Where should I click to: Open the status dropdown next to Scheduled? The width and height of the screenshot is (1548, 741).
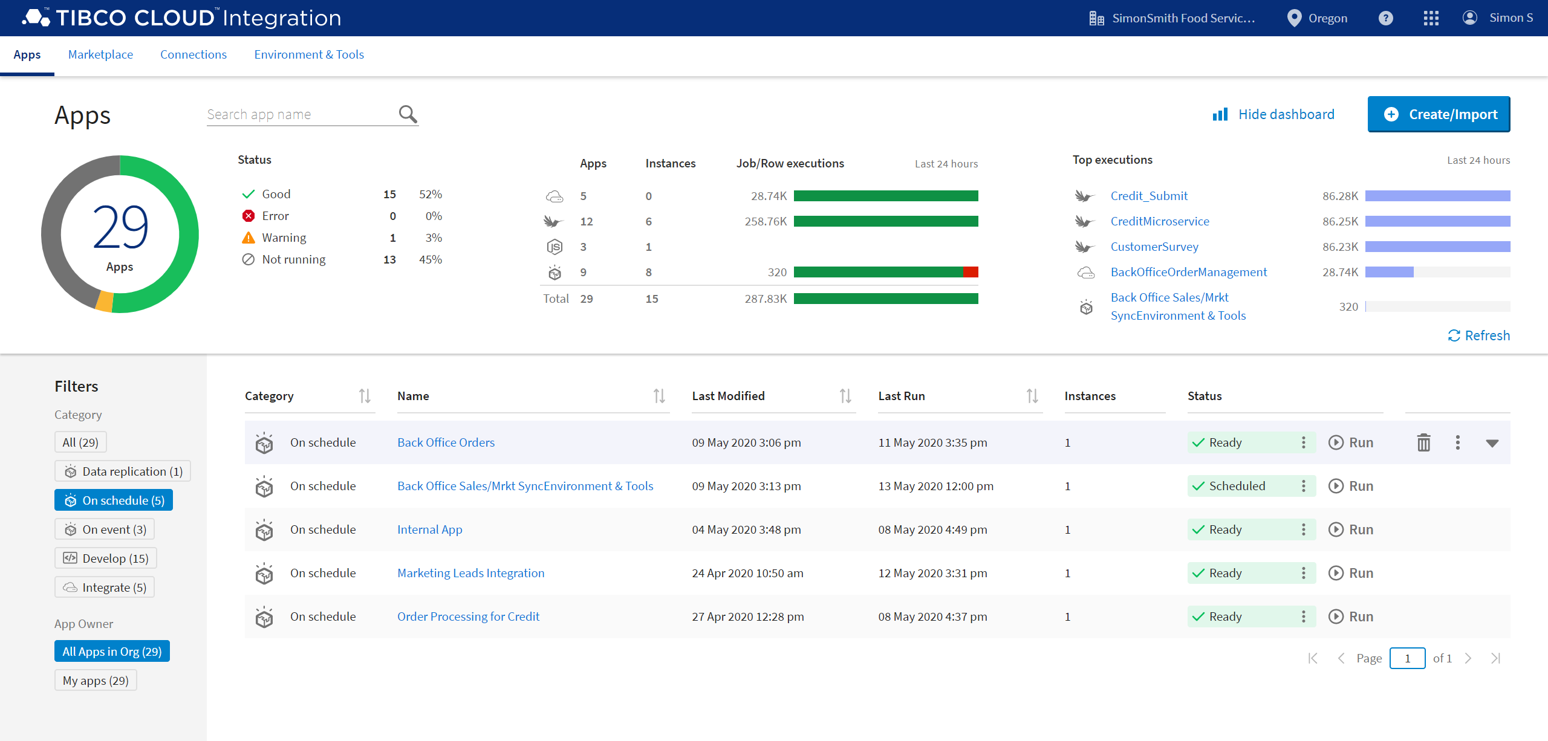pos(1304,485)
